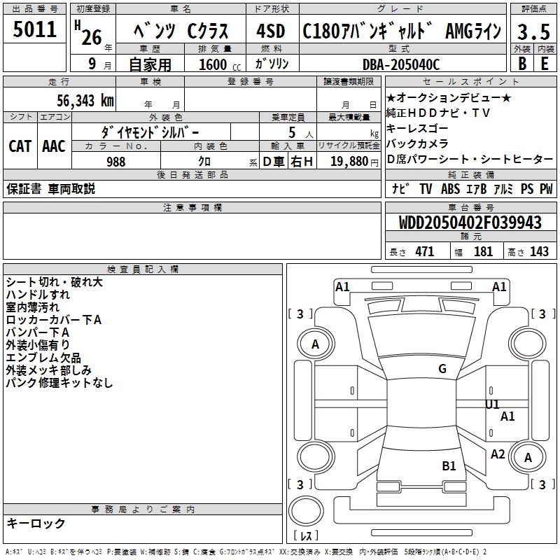Click 外装小傷有り note
Image resolution: width=560 pixels, height=560 pixels.
point(38,344)
